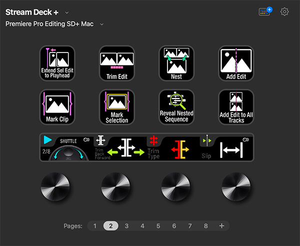Expand the Stream Deck + device dropdown
Viewport: 300px width, 246px height.
[66, 12]
